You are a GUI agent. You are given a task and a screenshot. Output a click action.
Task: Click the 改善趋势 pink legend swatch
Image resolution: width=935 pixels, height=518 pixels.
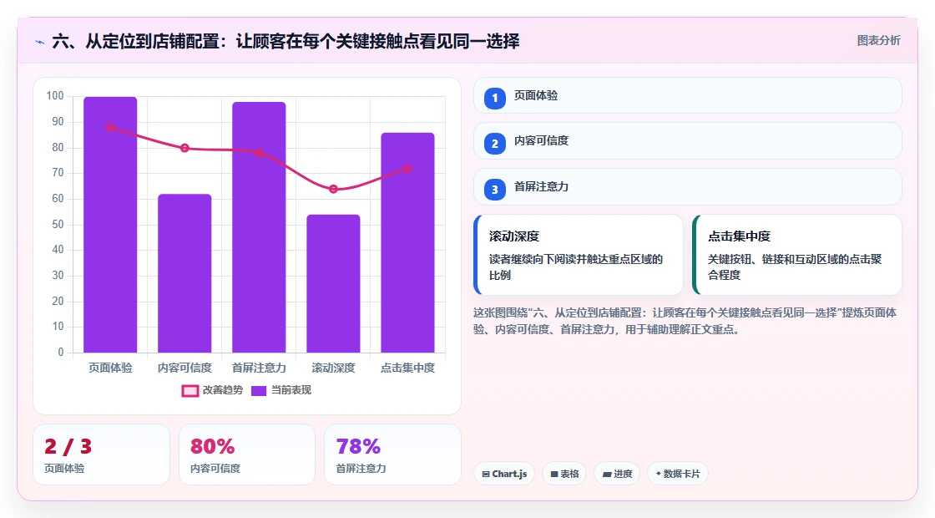click(x=190, y=391)
